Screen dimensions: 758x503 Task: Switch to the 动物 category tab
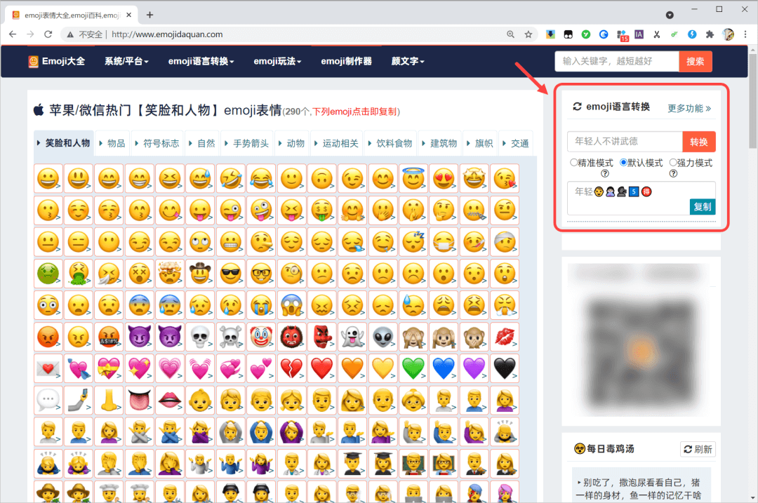click(x=291, y=144)
